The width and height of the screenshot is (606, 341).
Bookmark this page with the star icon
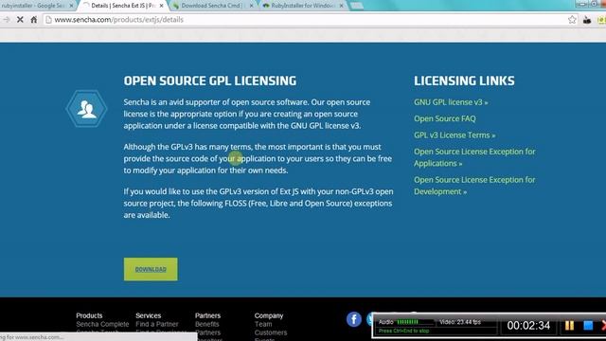572,20
